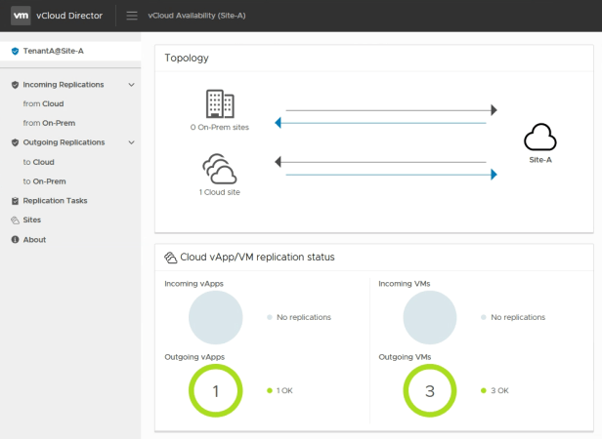Open the hamburger navigation menu

[x=132, y=16]
